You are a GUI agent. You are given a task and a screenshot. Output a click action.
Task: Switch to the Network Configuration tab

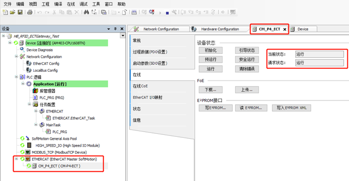point(161,29)
